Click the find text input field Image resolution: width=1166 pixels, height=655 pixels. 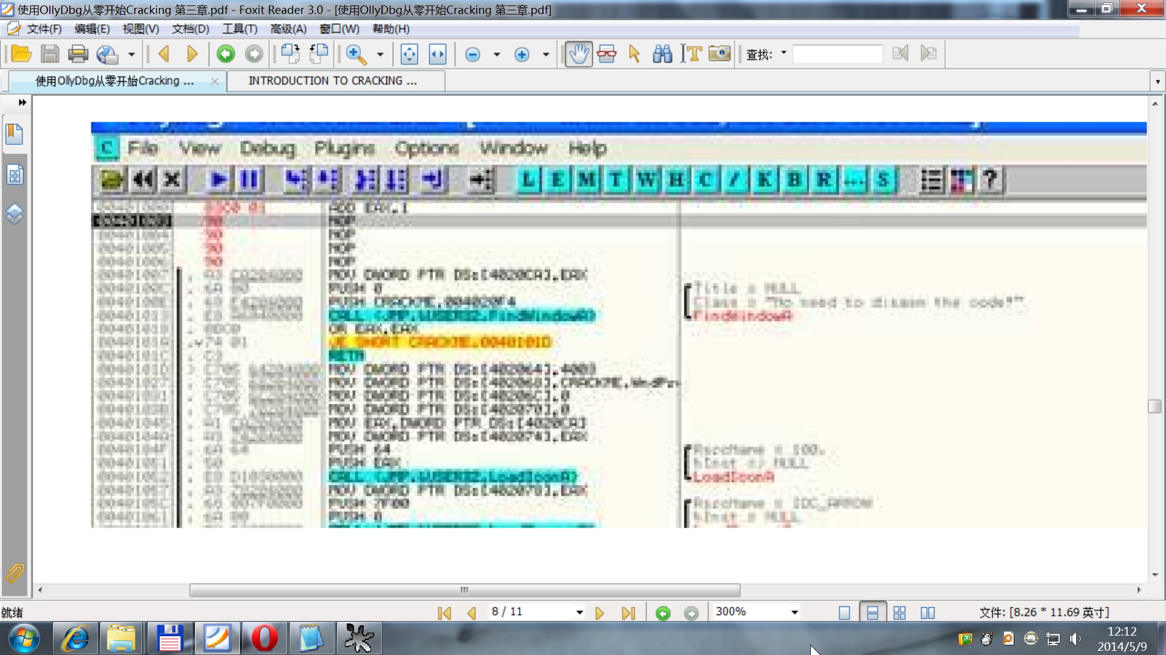(x=837, y=54)
